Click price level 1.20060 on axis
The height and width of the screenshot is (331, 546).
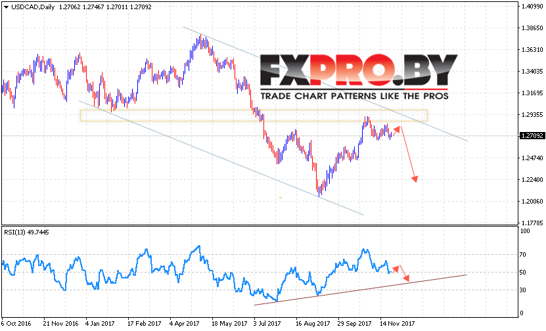click(532, 201)
